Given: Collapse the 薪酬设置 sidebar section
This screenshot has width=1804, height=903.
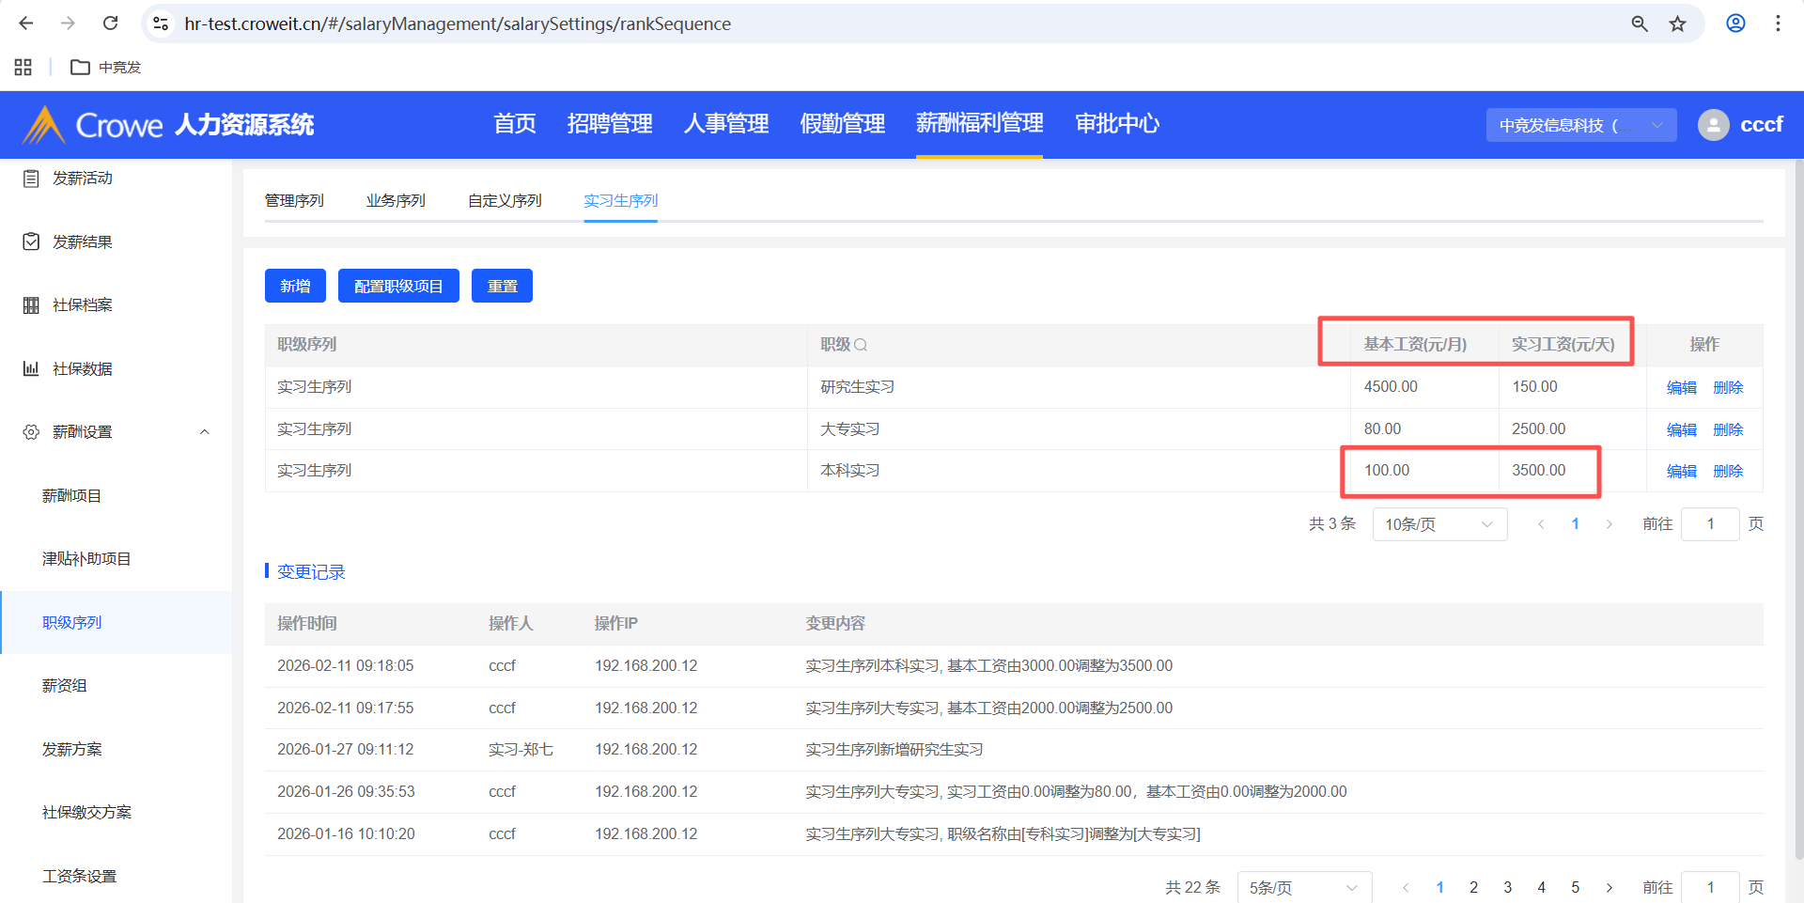Looking at the screenshot, I should pyautogui.click(x=204, y=432).
